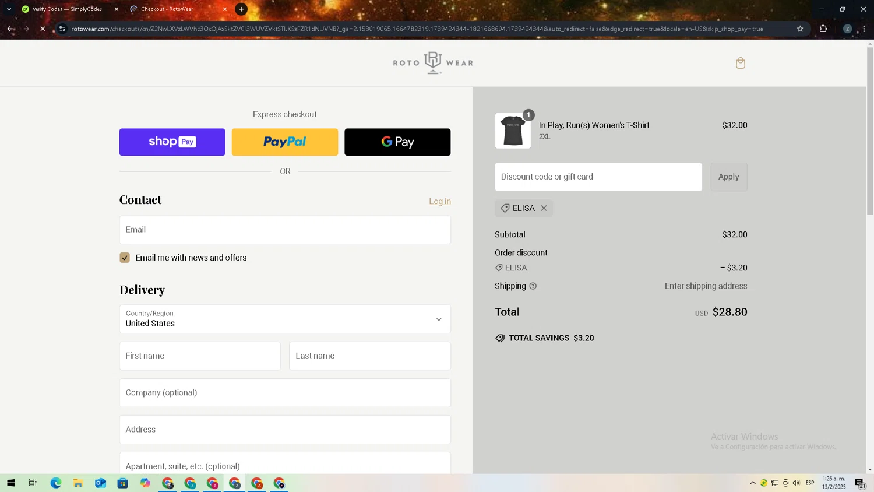Open Windows Start menu
The image size is (874, 492).
click(x=10, y=483)
